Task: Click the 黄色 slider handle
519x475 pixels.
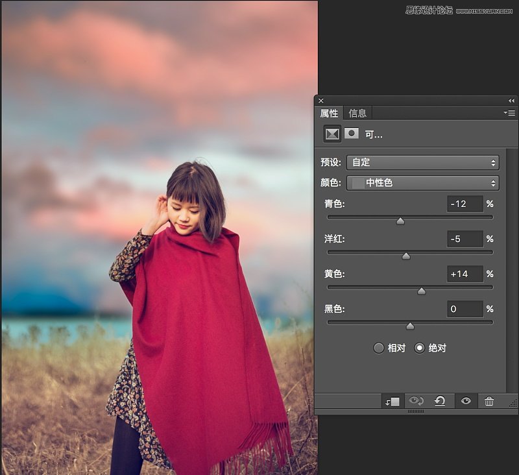Action: [x=421, y=291]
